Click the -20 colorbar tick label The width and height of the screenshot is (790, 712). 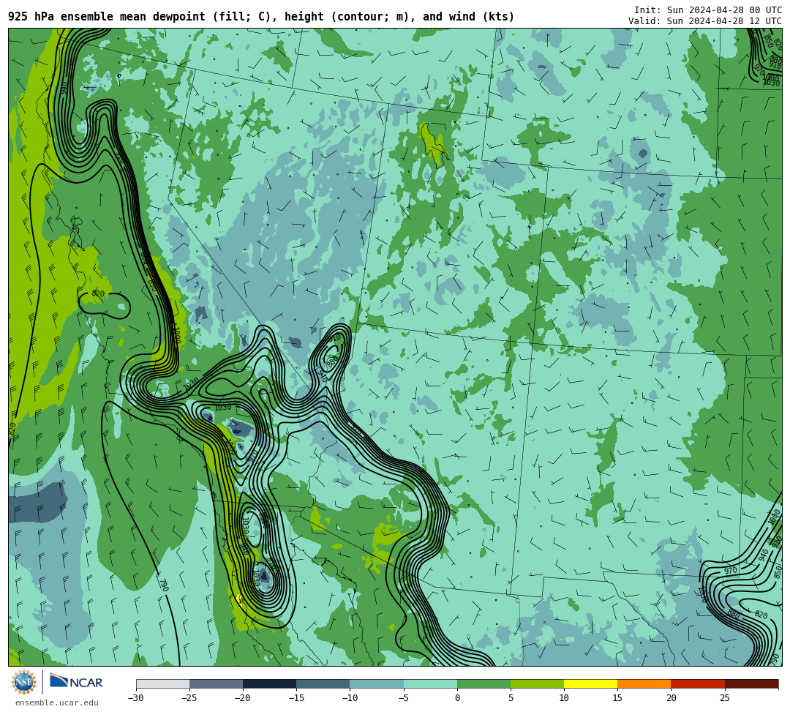click(243, 698)
